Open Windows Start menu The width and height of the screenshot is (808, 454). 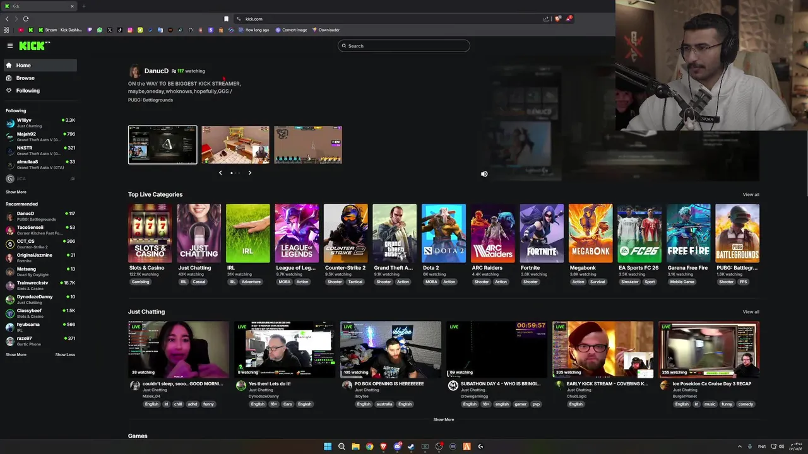(x=328, y=446)
